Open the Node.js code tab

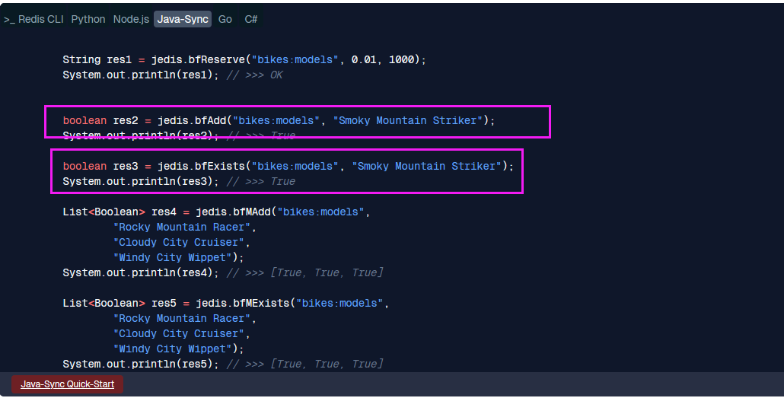tap(131, 19)
